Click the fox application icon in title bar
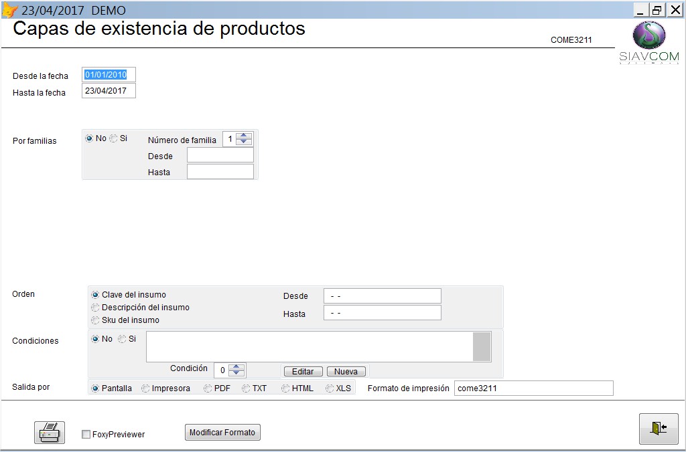Viewport: 686px width, 452px height. [x=9, y=10]
